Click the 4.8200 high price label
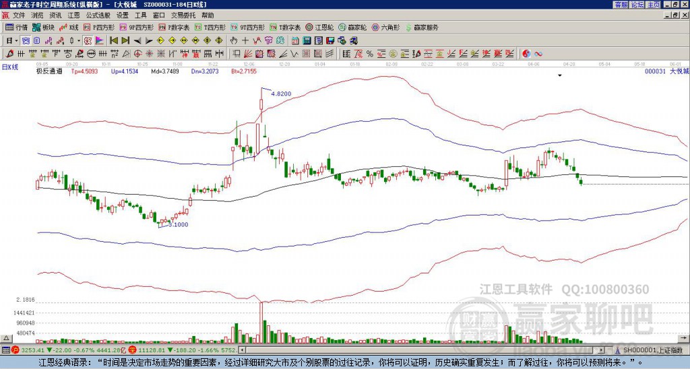Screen dimensions: 690x369 pyautogui.click(x=281, y=94)
